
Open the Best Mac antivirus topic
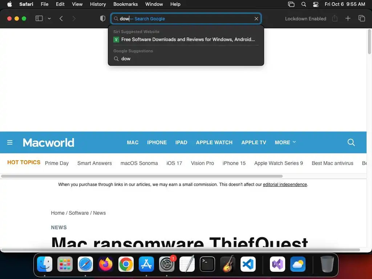pyautogui.click(x=332, y=163)
